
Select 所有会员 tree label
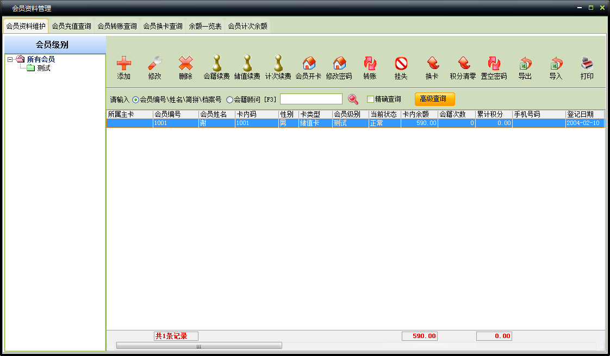pyautogui.click(x=41, y=59)
